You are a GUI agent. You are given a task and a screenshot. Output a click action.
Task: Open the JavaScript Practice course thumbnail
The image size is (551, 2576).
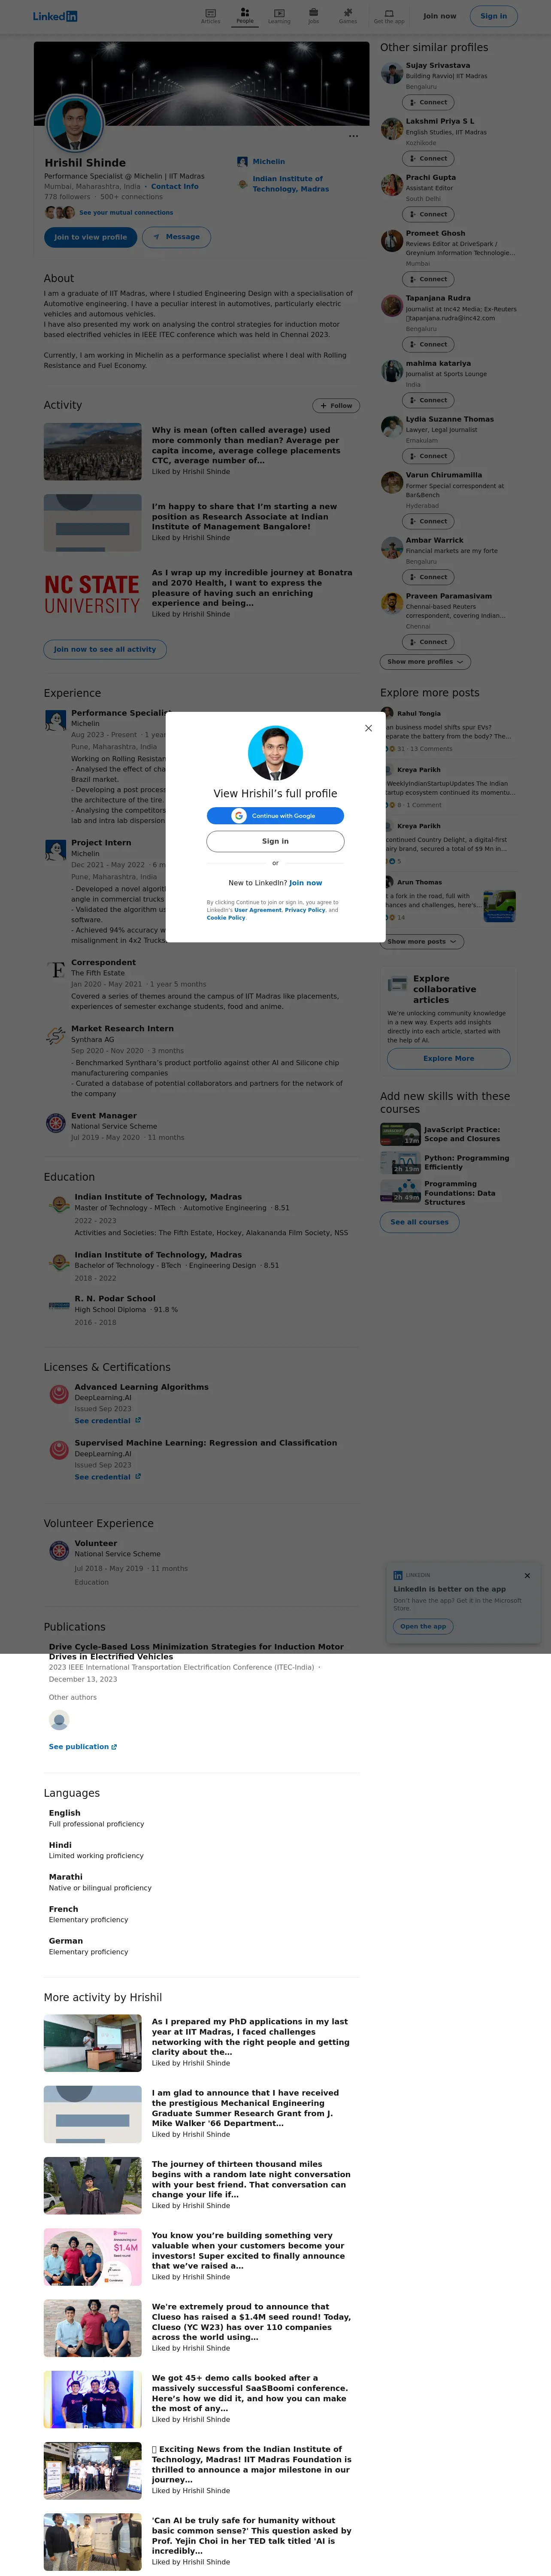click(400, 1134)
